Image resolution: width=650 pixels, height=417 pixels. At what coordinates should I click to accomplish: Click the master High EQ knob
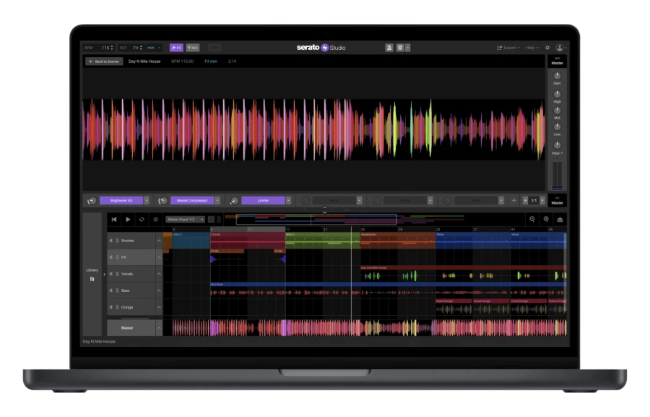(557, 94)
